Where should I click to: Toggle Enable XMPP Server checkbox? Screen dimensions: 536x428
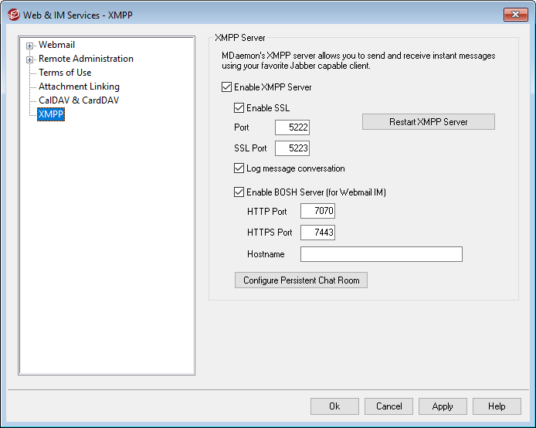(x=226, y=88)
